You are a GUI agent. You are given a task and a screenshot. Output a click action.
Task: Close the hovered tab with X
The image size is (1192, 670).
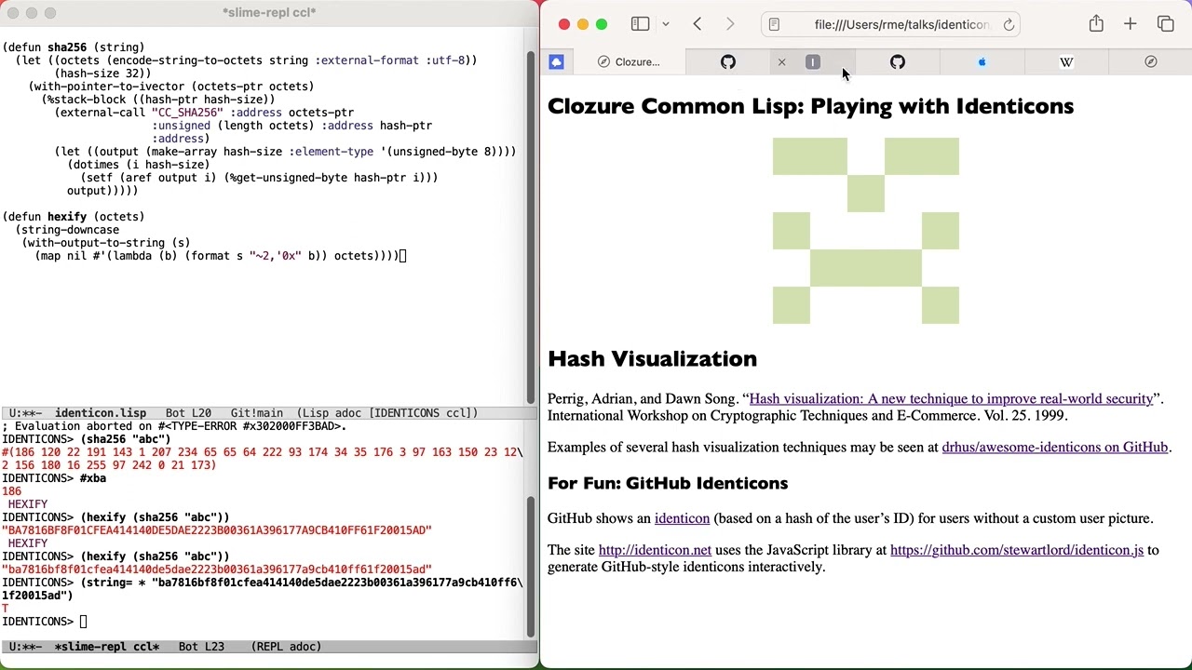(x=781, y=62)
